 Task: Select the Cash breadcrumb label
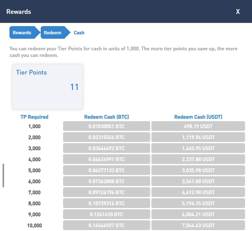click(79, 32)
